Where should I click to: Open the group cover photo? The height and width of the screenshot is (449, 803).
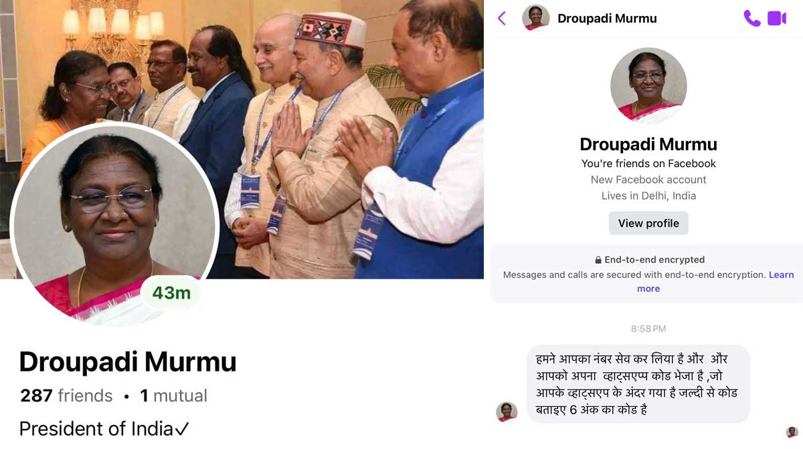242,139
